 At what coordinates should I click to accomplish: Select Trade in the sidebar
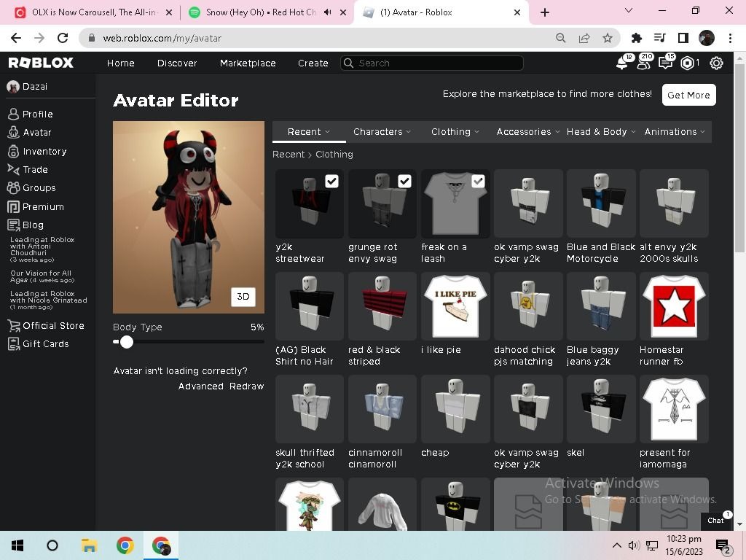[x=35, y=169]
